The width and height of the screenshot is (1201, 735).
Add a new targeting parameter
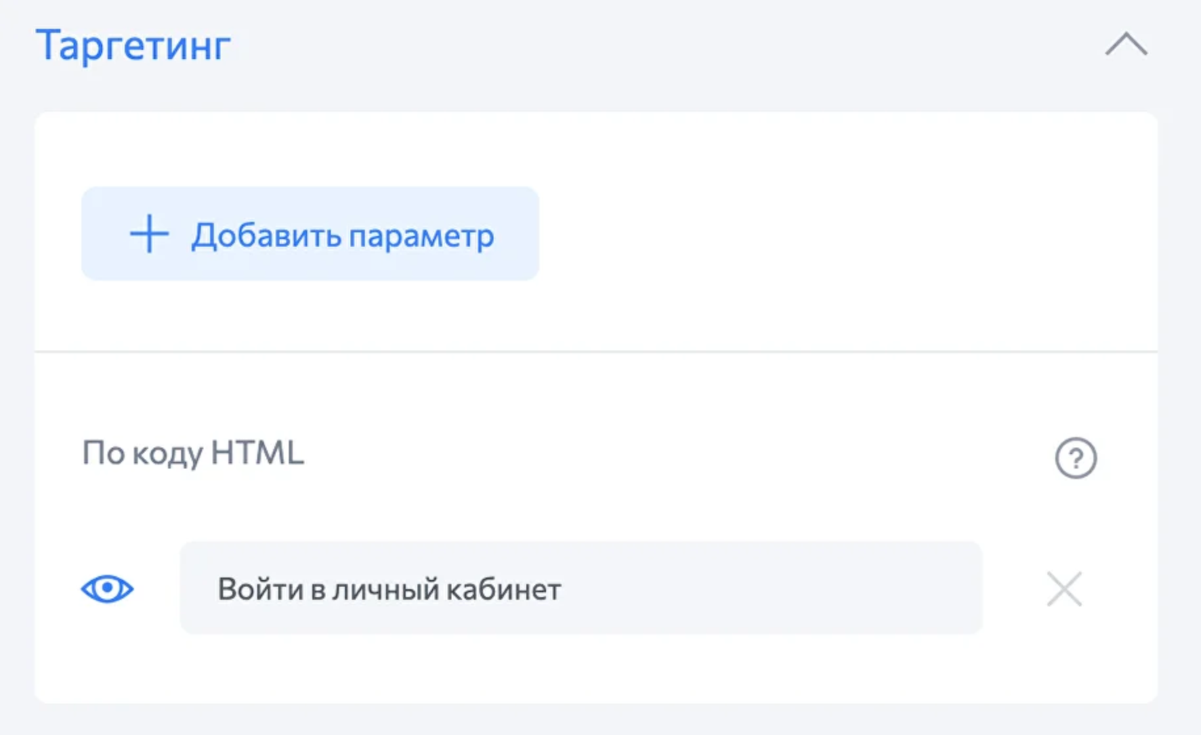pos(310,234)
